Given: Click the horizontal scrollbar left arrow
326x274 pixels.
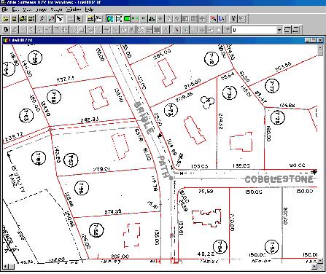Looking at the screenshot, I should coord(6,267).
